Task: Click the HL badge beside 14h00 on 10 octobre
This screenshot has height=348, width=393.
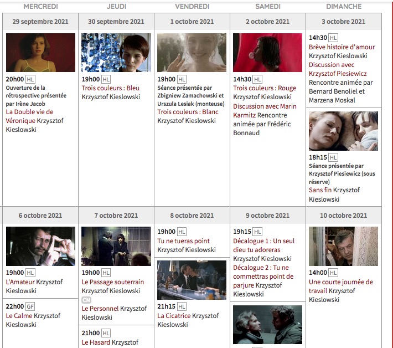Action: click(x=333, y=273)
